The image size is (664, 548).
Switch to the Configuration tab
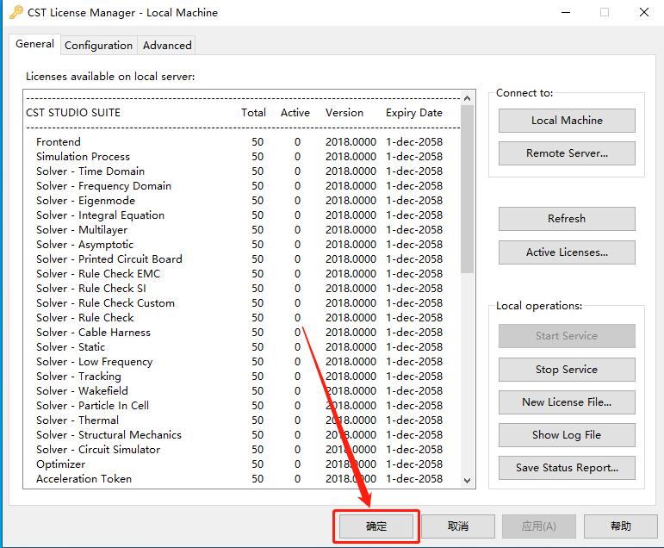tap(99, 46)
